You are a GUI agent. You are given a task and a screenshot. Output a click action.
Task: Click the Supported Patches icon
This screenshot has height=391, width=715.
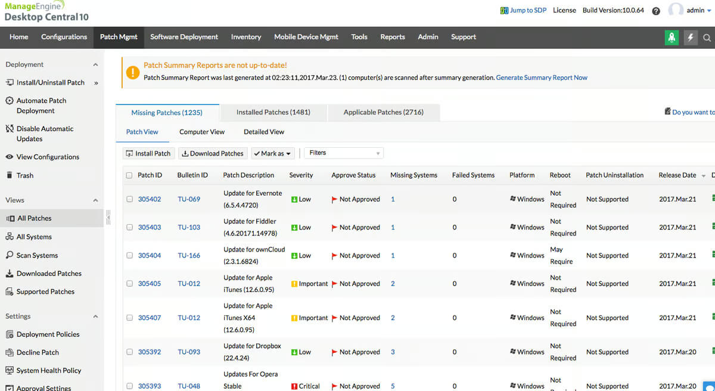10,292
